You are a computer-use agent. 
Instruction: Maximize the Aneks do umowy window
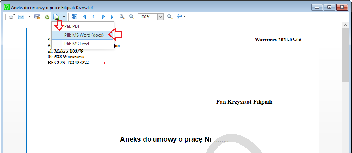pos(329,7)
